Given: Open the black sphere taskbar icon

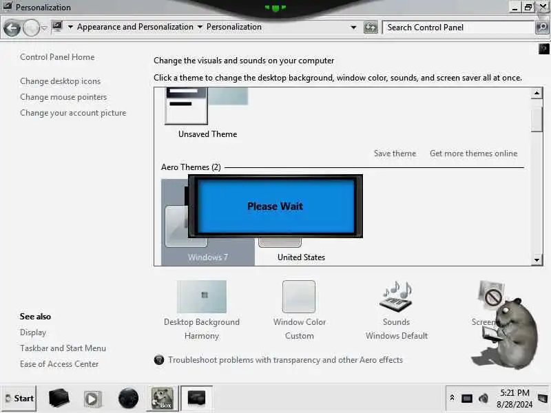Looking at the screenshot, I should (128, 399).
